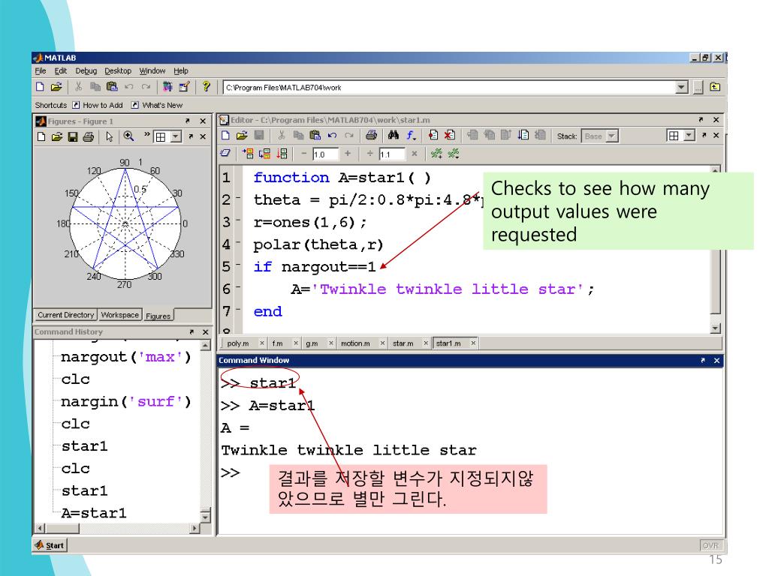Viewport: 769px width, 576px height.
Task: Open the Help menu
Action: coord(180,71)
